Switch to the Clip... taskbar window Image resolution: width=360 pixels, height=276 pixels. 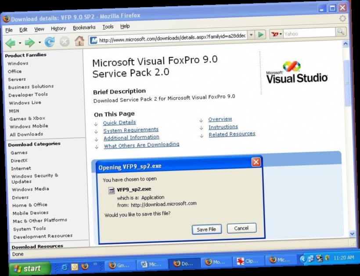tap(248, 261)
